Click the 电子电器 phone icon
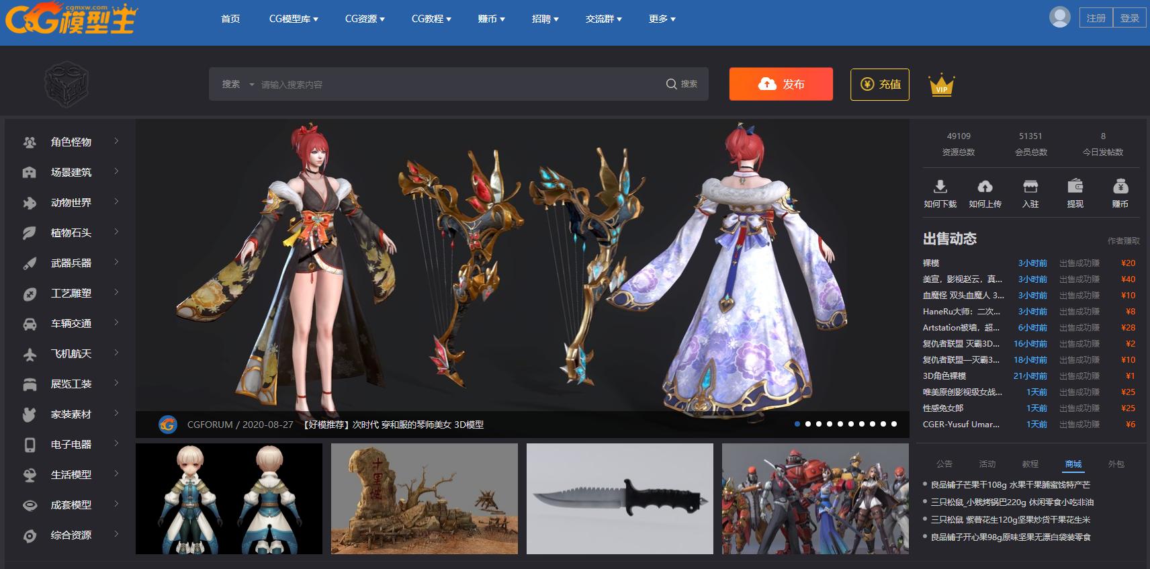The image size is (1150, 569). (29, 445)
